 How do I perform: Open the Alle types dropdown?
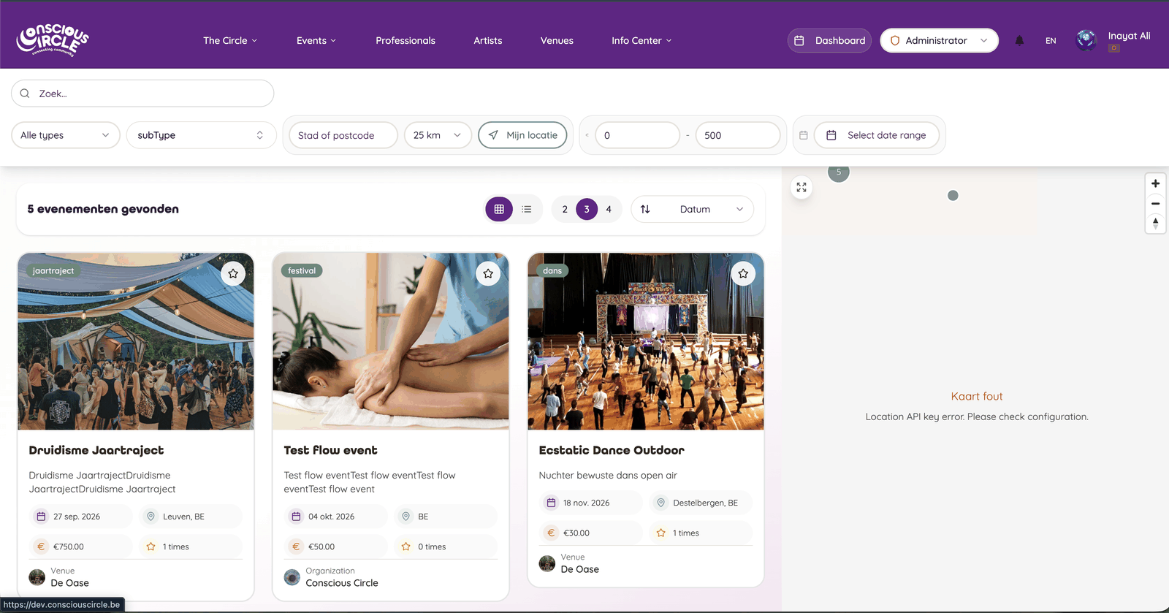point(65,135)
